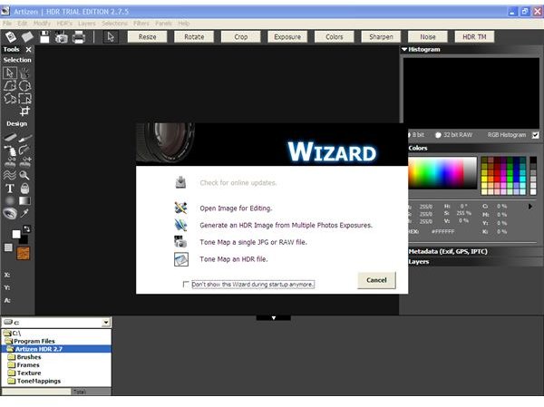Screen dimensions: 544x407
Task: Select the Text tool marked T
Action: click(x=10, y=189)
